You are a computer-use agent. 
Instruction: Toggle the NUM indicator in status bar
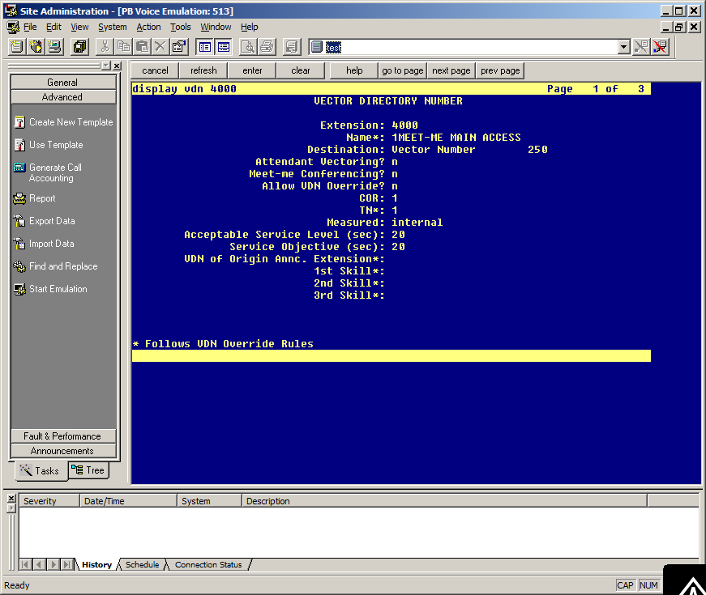pyautogui.click(x=648, y=585)
